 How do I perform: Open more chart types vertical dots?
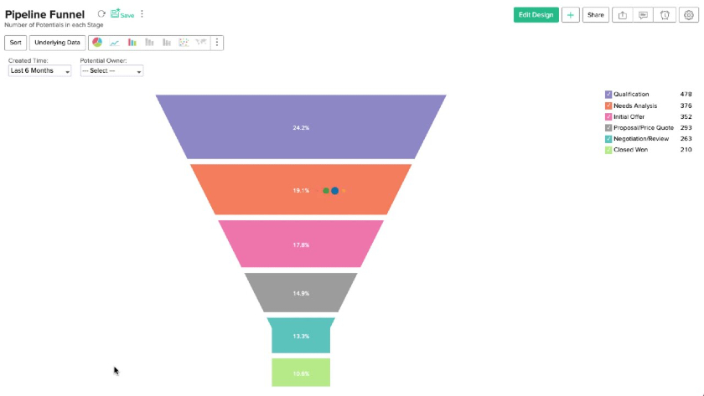(217, 43)
